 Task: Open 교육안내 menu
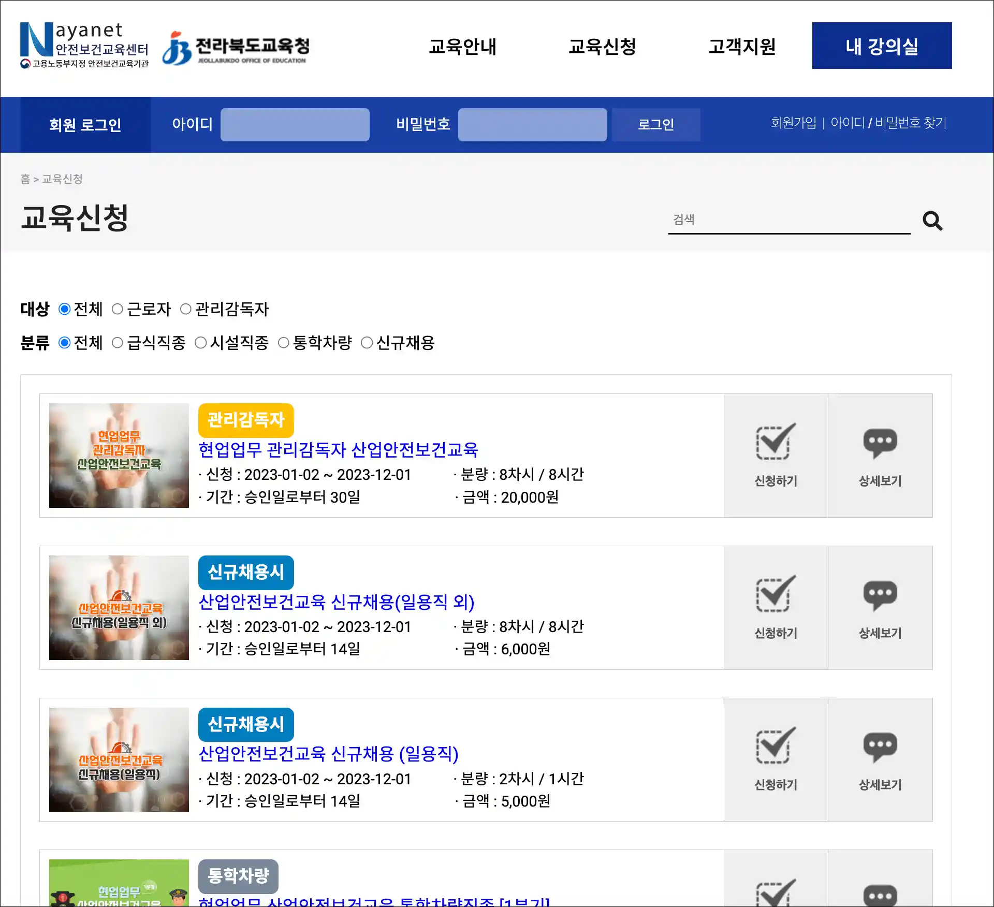tap(462, 47)
